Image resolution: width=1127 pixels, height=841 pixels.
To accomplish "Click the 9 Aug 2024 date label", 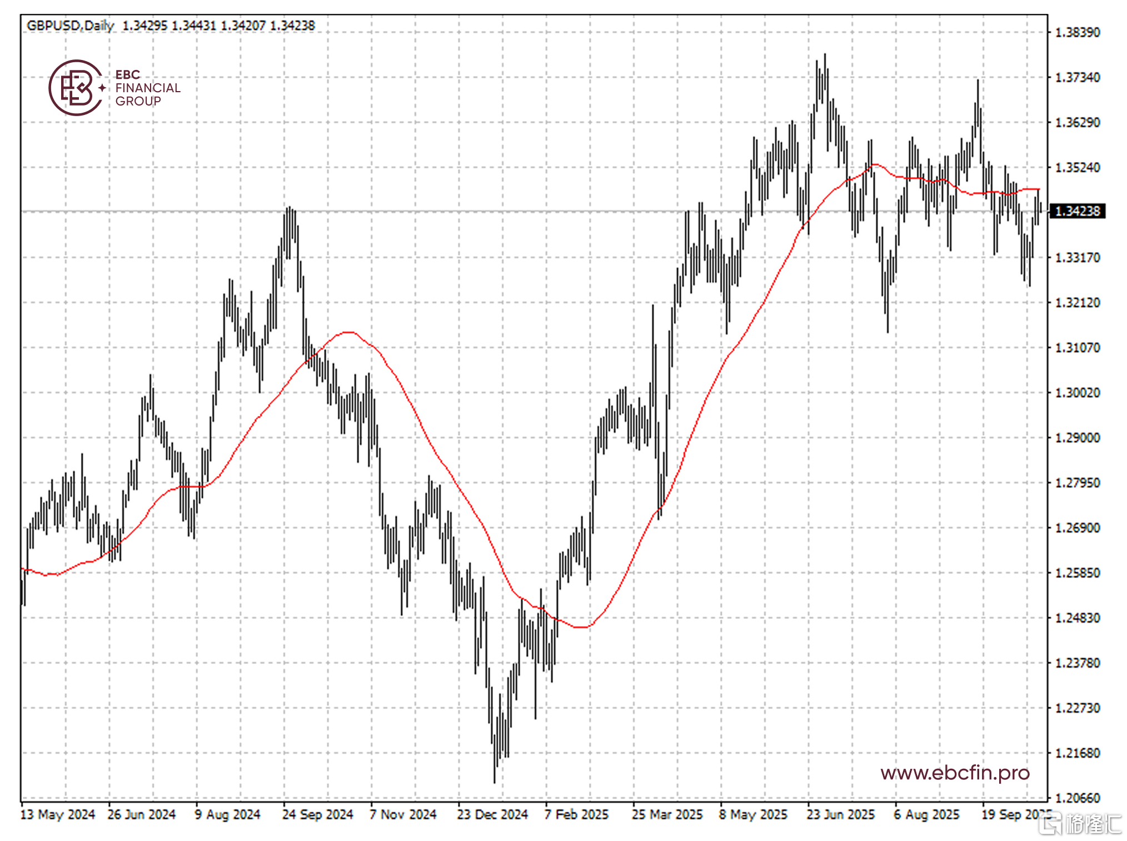I will tap(228, 814).
